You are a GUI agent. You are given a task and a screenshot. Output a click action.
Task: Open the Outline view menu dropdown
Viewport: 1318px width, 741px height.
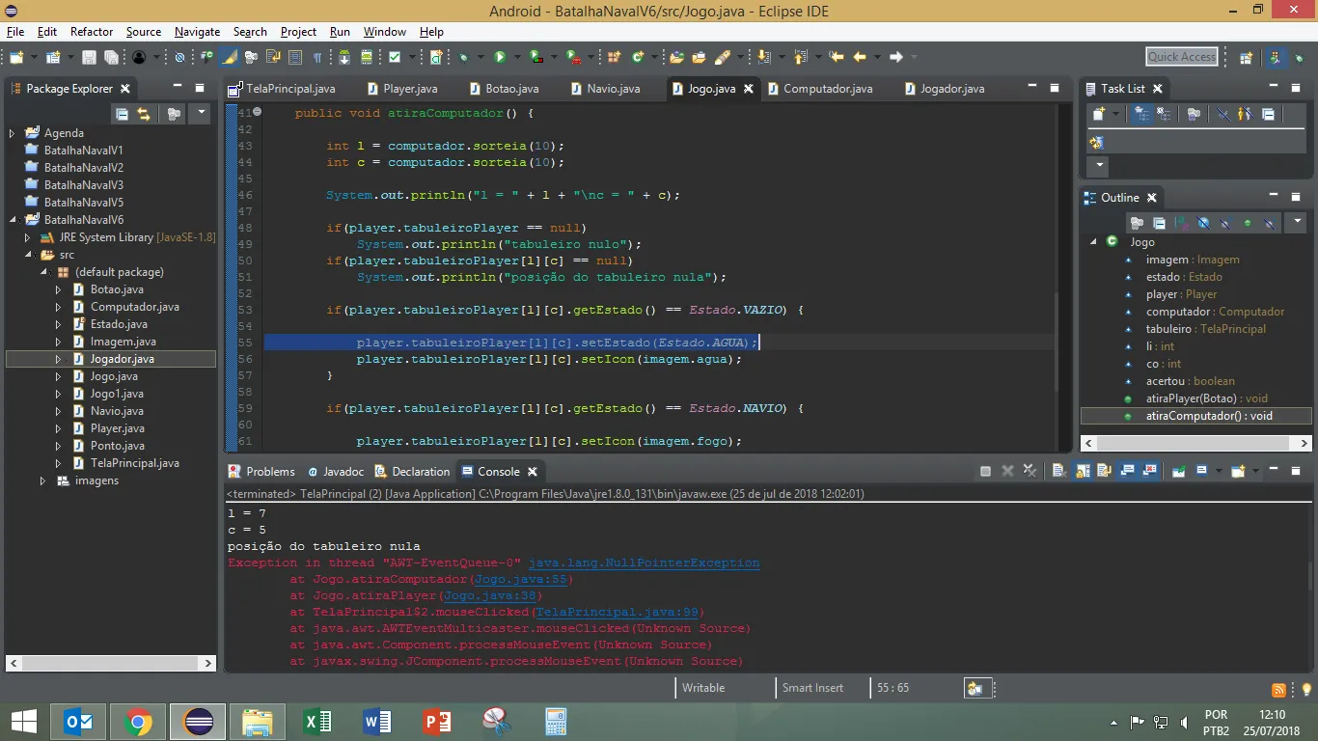1297,223
